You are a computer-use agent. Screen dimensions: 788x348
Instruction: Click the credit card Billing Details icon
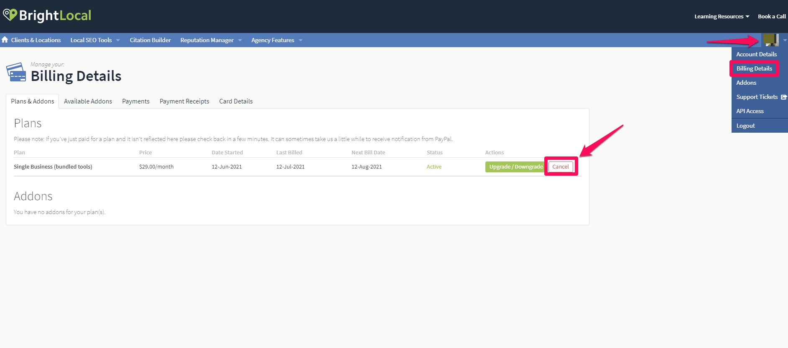pos(16,72)
